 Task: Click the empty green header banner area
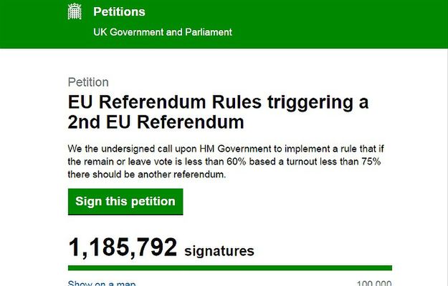pos(344,24)
